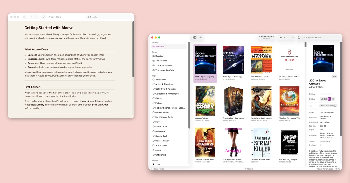Click the ISBN value 9780451099488
This screenshot has height=183, width=350.
click(327, 113)
